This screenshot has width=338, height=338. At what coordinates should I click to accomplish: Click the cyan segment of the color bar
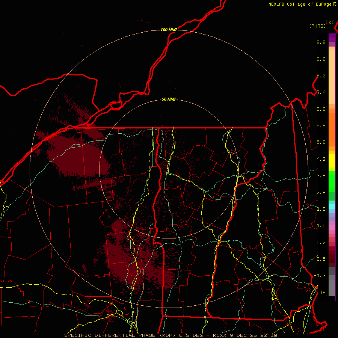pyautogui.click(x=332, y=207)
